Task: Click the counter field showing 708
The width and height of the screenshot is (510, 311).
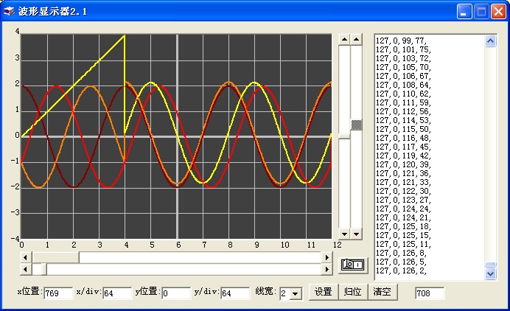Action: [430, 293]
